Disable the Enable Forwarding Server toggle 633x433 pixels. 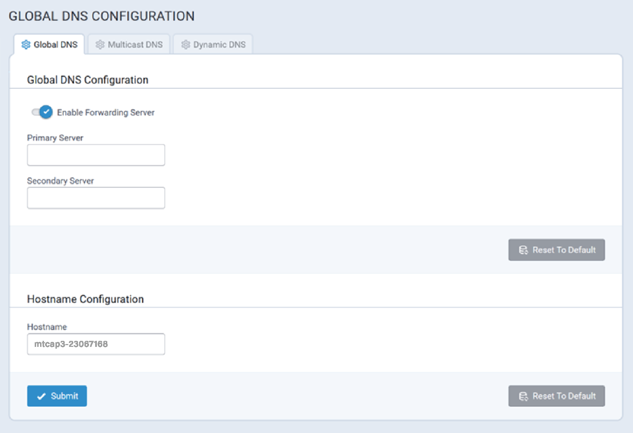43,112
